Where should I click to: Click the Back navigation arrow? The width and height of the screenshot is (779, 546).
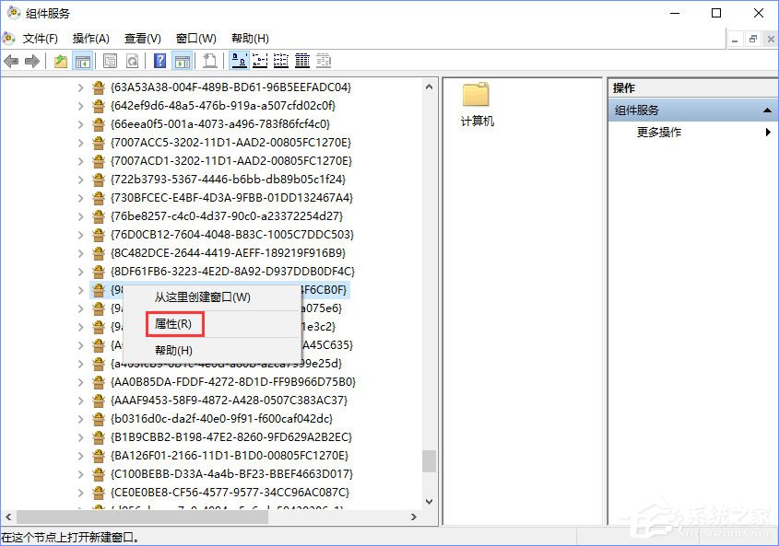tap(10, 60)
